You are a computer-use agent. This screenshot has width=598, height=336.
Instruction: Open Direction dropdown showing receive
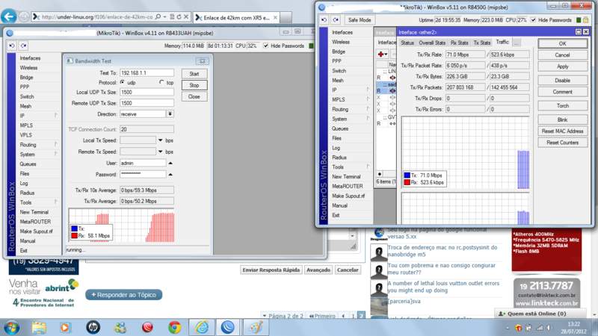point(170,114)
